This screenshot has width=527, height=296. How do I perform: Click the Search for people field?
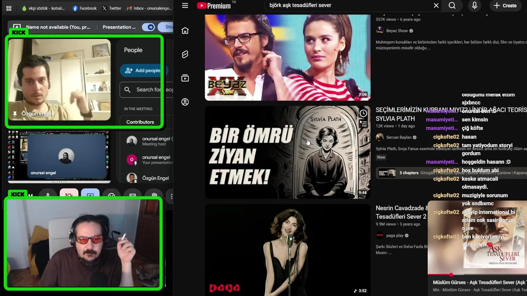(146, 90)
